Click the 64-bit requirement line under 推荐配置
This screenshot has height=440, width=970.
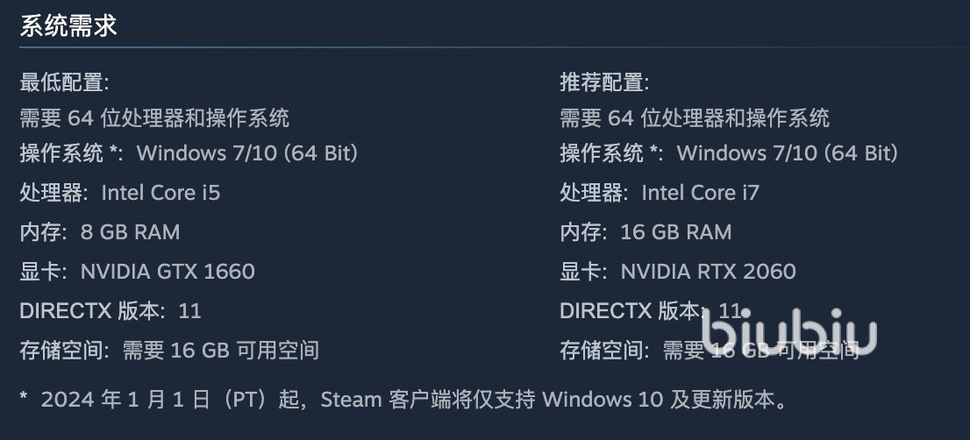(x=695, y=117)
